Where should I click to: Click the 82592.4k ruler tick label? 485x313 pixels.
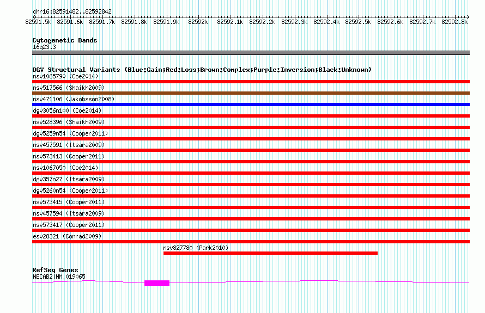pyautogui.click(x=326, y=22)
